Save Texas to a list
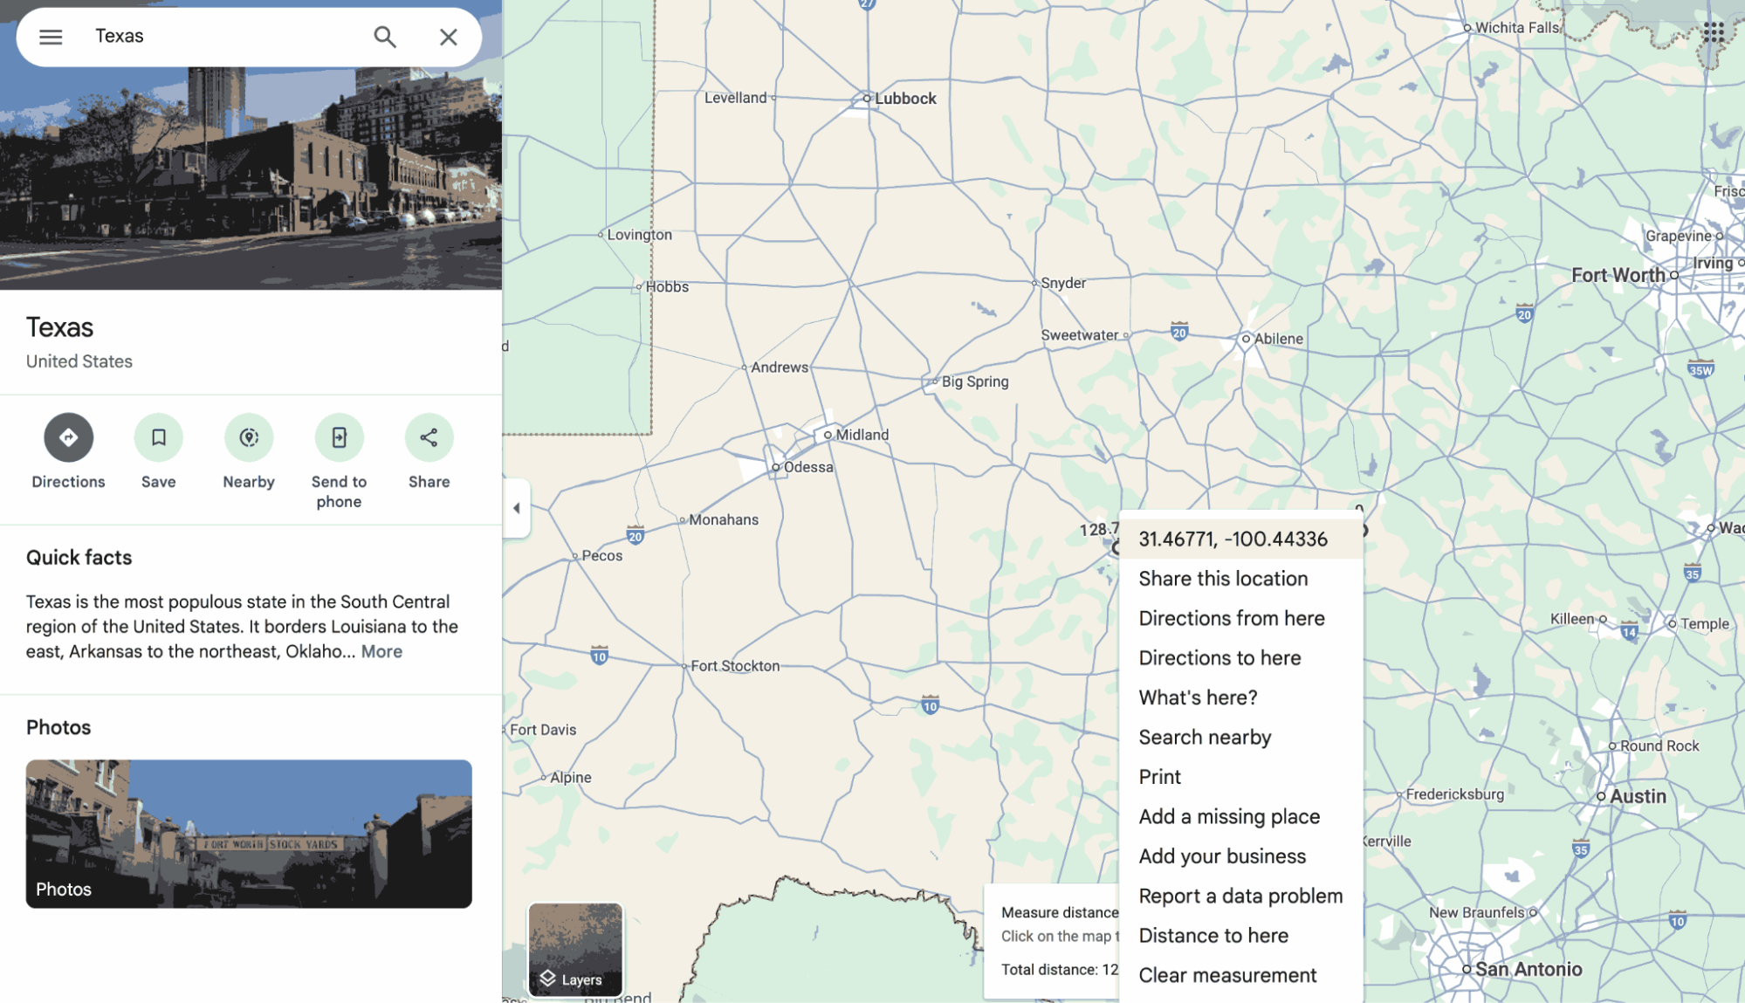The image size is (1745, 1003). pos(158,437)
